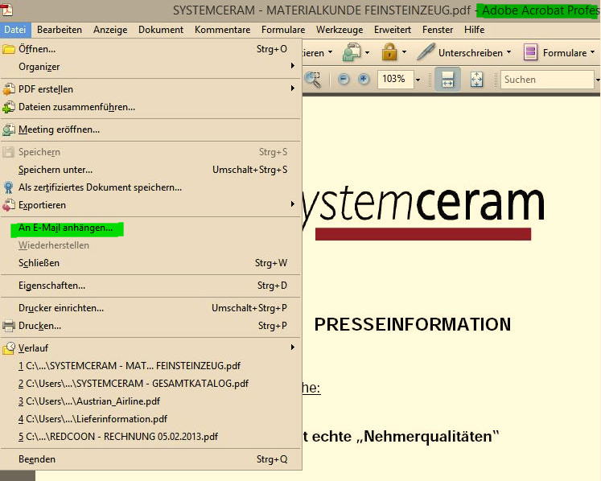Open the padlock security dropdown arrow
601x481 pixels.
(x=404, y=51)
